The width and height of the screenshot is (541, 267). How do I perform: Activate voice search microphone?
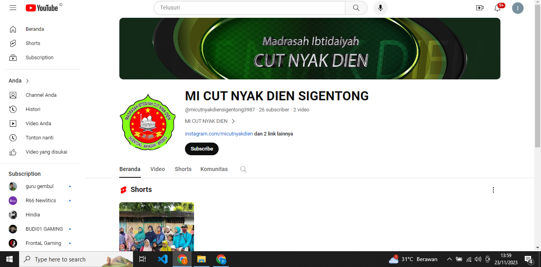(381, 8)
